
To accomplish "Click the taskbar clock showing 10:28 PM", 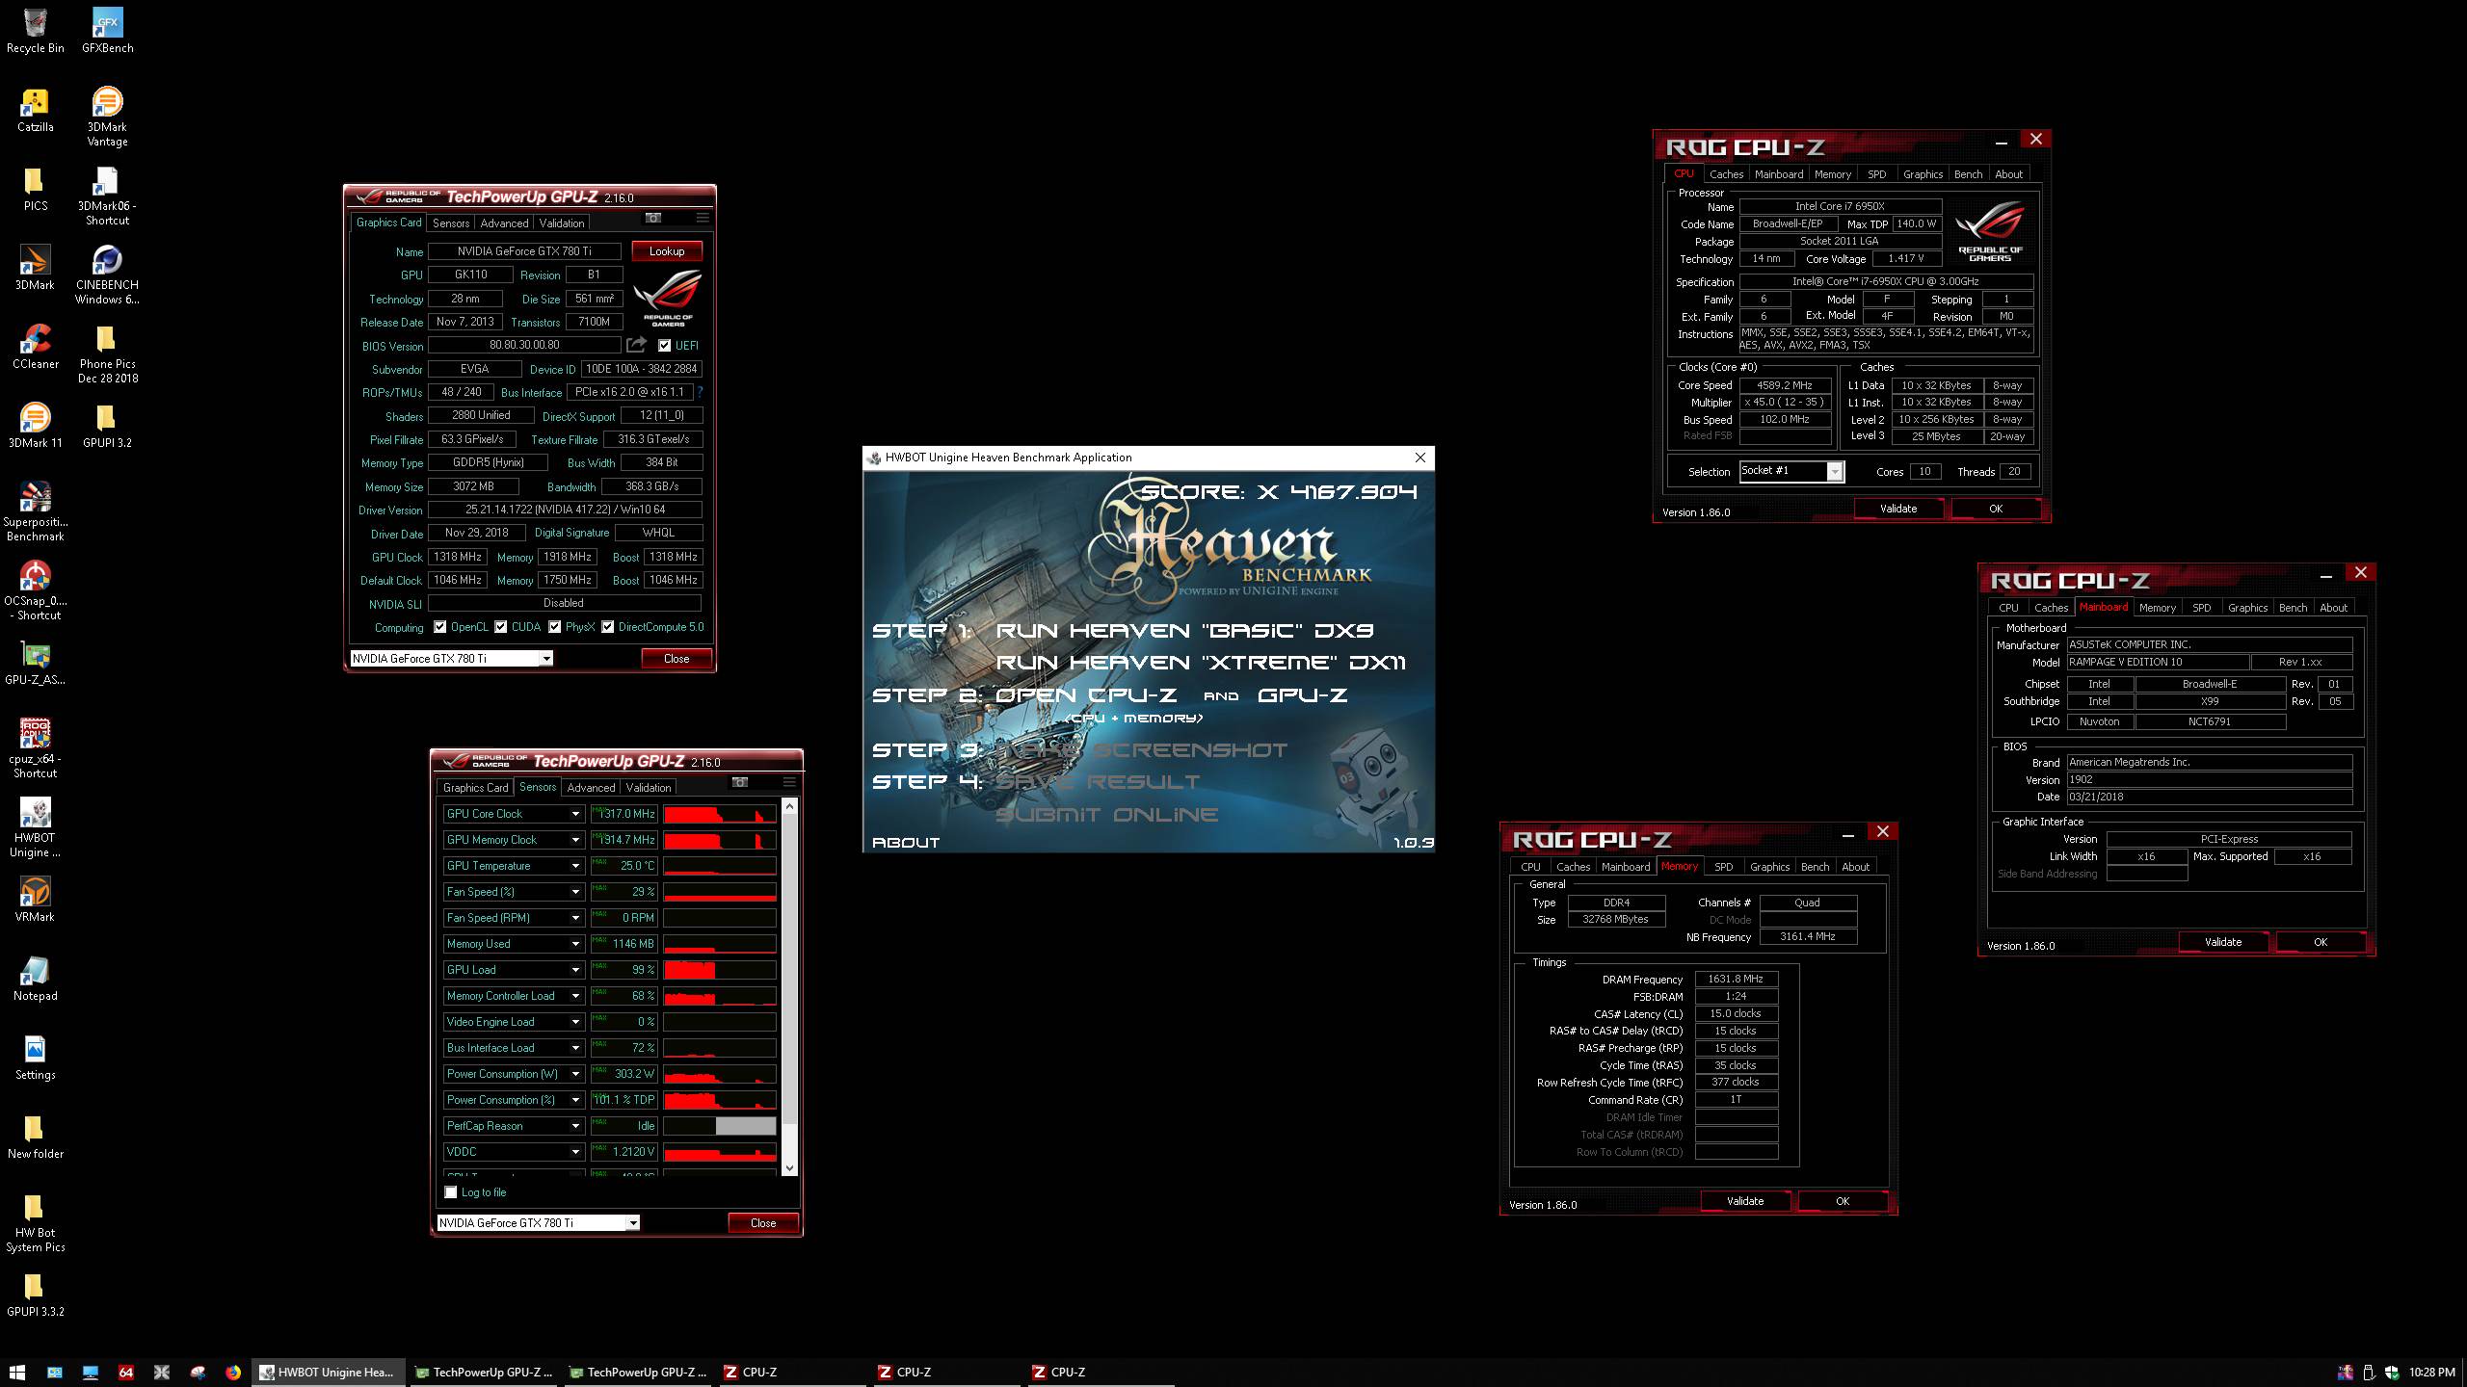I will point(2431,1373).
